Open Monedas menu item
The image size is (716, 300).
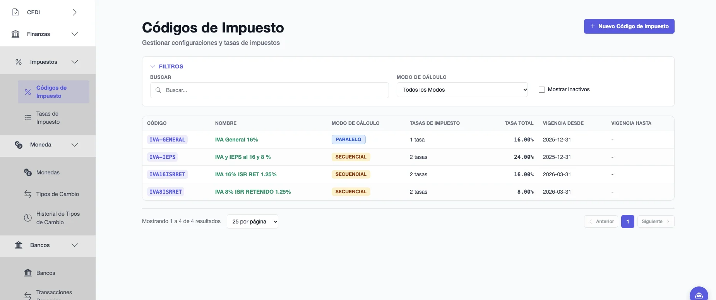tap(53, 172)
